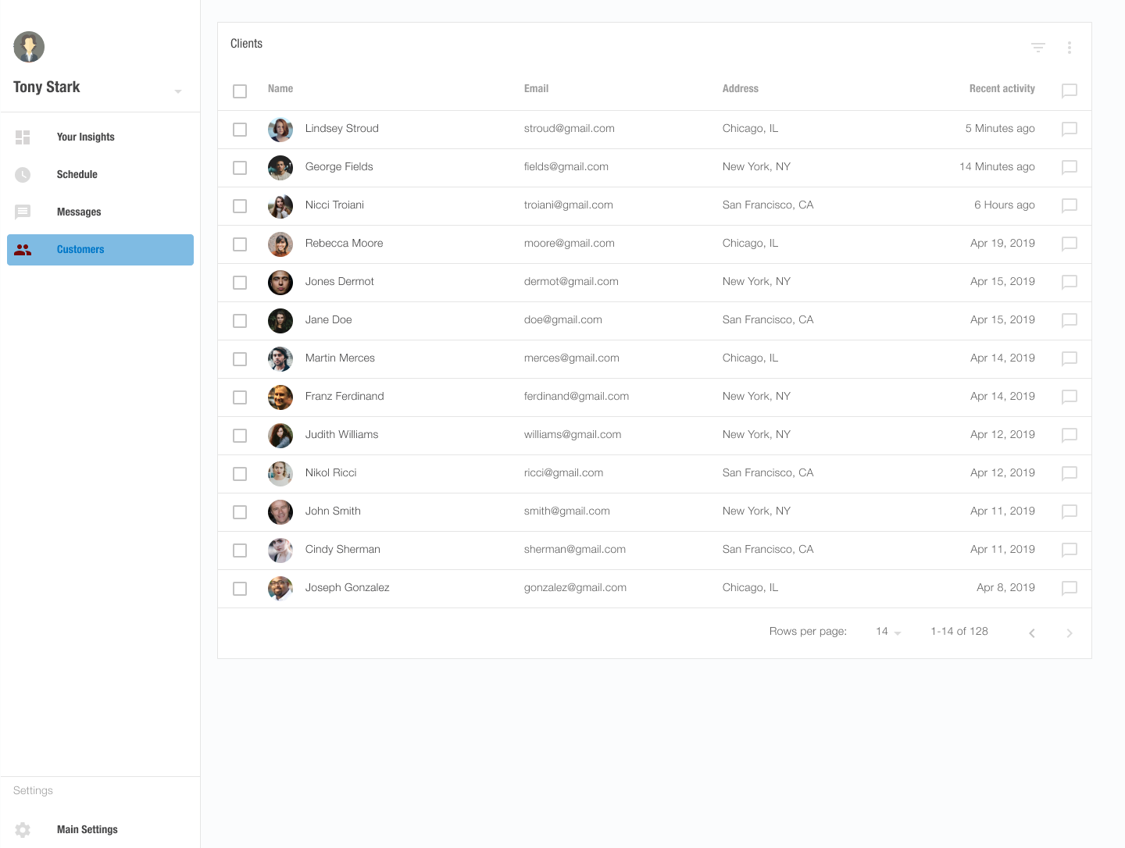This screenshot has width=1125, height=848.
Task: Open message icon for Lindsey Stroud
Action: 1070,129
